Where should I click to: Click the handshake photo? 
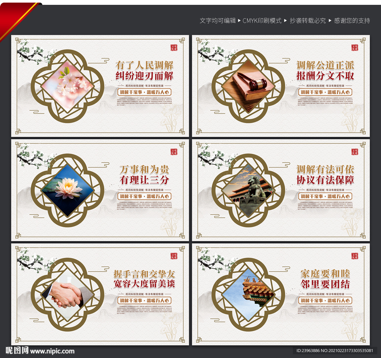(68, 294)
